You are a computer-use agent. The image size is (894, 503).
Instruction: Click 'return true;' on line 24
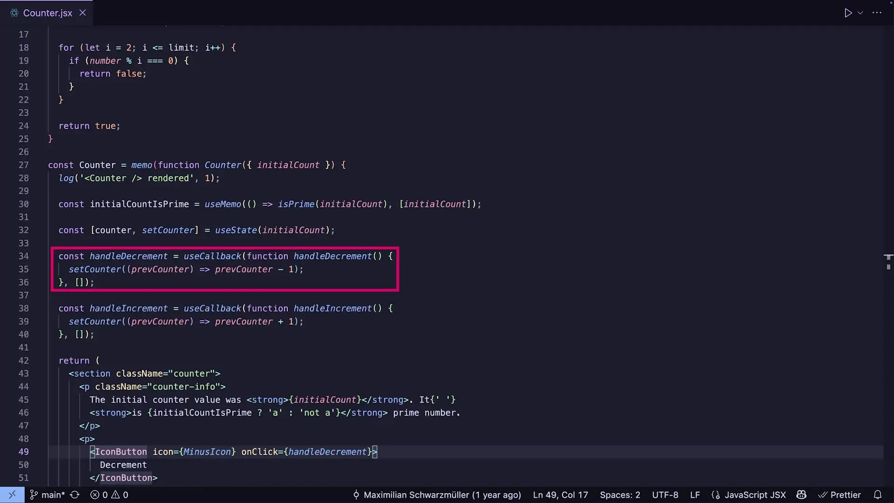pos(89,126)
